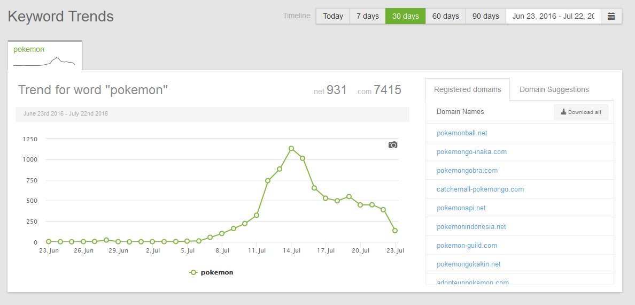The image size is (635, 305).
Task: Toggle the pokemon series legend item
Action: coord(211,272)
